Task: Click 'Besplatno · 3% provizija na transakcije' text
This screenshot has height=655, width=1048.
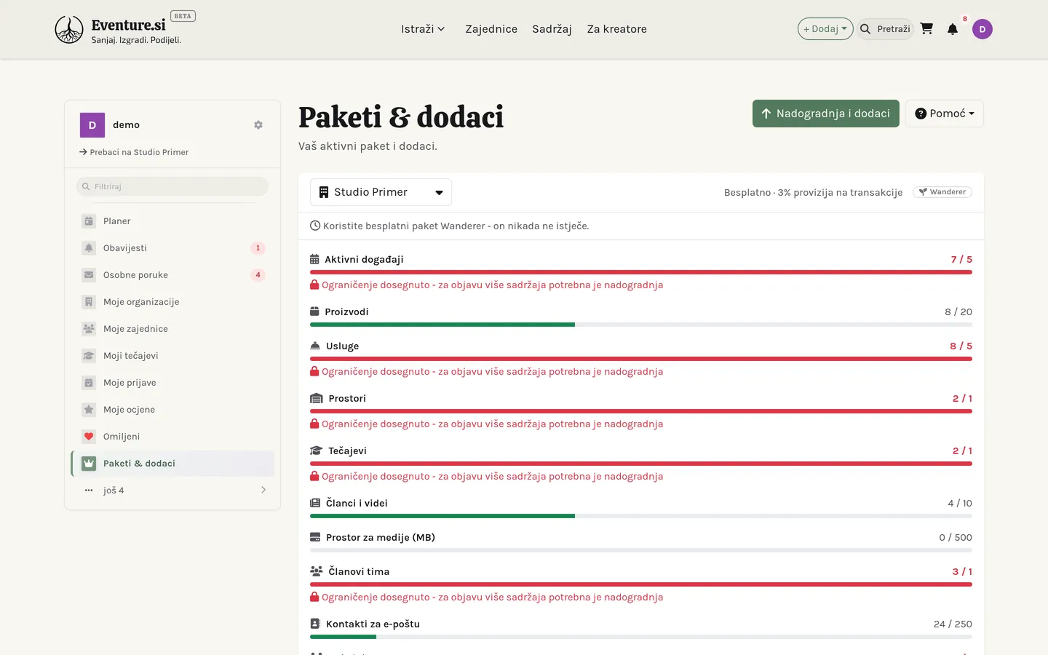Action: point(813,192)
